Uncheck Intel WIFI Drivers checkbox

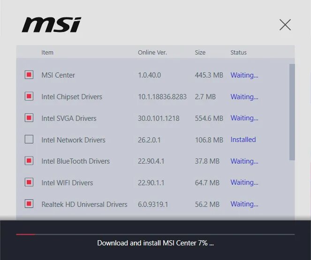[x=29, y=182]
